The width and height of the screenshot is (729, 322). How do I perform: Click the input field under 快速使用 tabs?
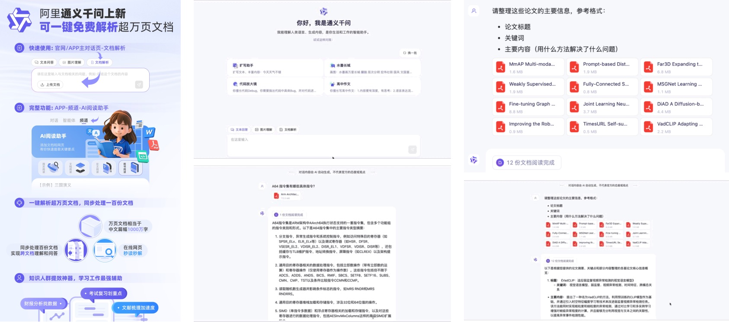[x=90, y=80]
